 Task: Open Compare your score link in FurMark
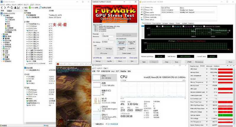click(x=120, y=58)
